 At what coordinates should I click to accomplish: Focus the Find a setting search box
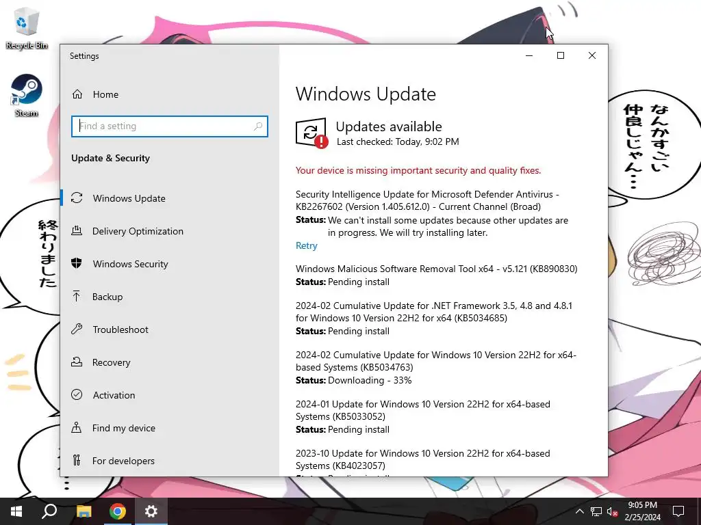pyautogui.click(x=170, y=126)
